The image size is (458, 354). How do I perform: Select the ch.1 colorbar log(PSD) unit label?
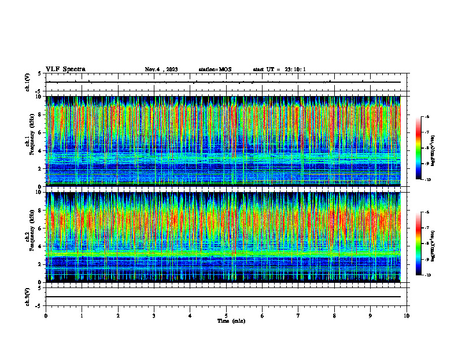coord(433,151)
